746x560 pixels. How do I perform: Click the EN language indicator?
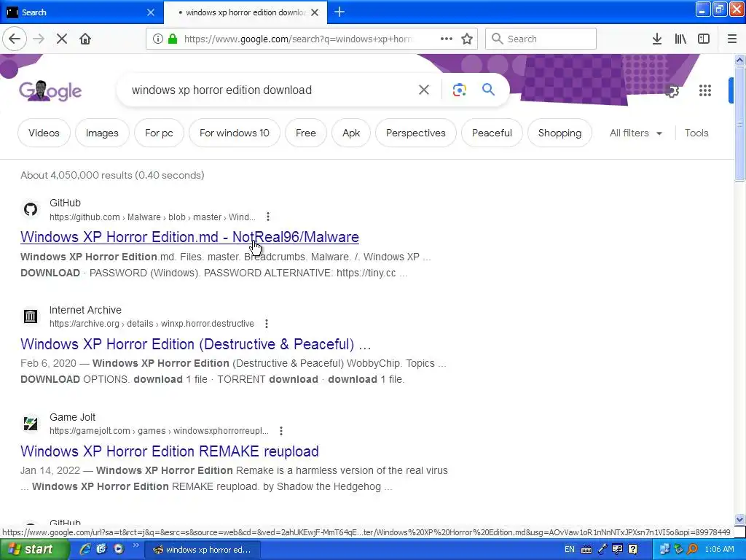tap(570, 550)
